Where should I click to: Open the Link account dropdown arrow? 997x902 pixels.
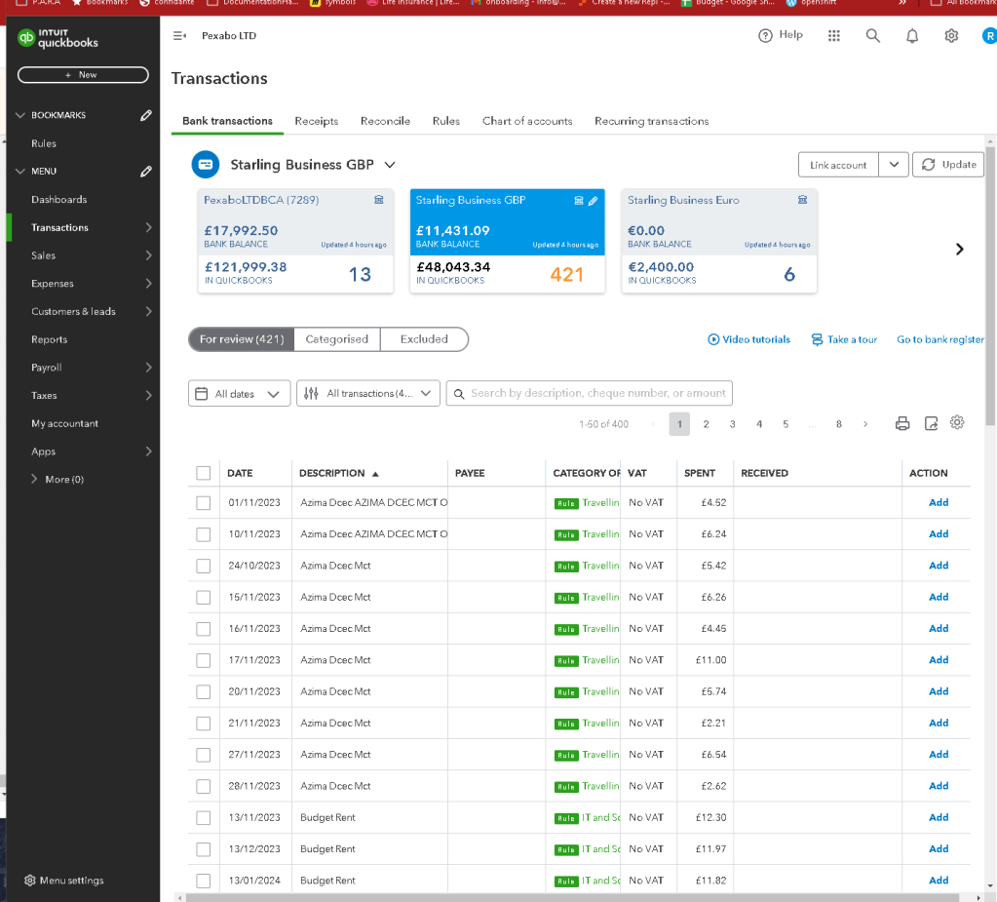pyautogui.click(x=894, y=165)
